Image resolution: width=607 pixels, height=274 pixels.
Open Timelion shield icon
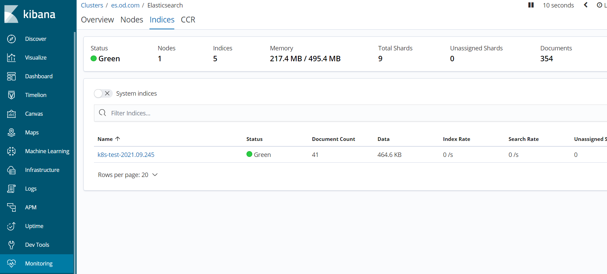[11, 95]
